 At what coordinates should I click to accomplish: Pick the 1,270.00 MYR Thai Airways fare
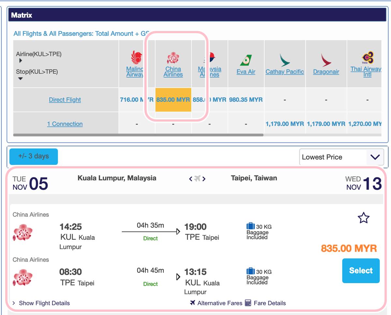[365, 124]
